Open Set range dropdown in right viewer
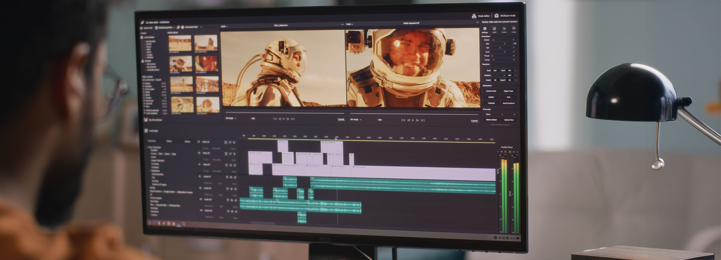Viewport: 721px width, 260px height. 356,119
